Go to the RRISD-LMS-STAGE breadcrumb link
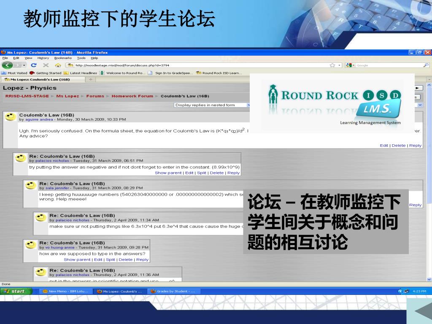432x324 pixels. click(x=27, y=96)
